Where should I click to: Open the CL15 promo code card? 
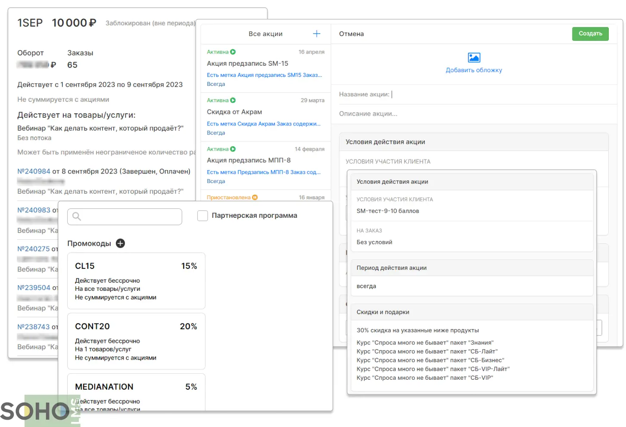[x=136, y=281]
